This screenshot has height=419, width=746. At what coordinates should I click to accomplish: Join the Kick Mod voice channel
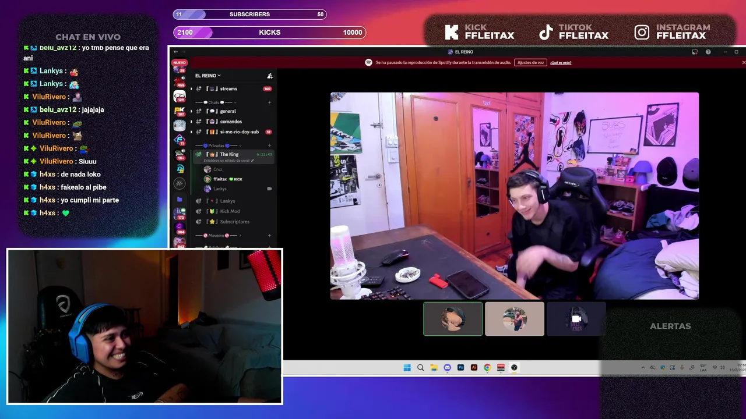coord(233,211)
